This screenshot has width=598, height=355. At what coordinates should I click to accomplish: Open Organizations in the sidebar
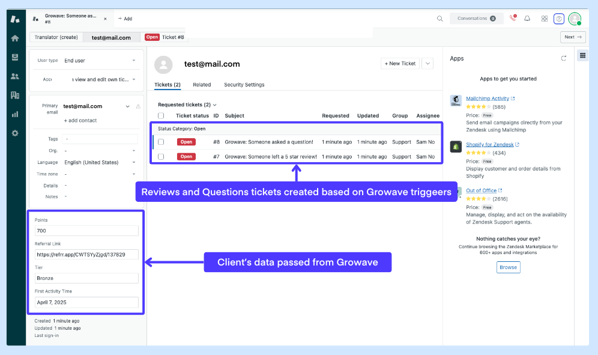15,95
